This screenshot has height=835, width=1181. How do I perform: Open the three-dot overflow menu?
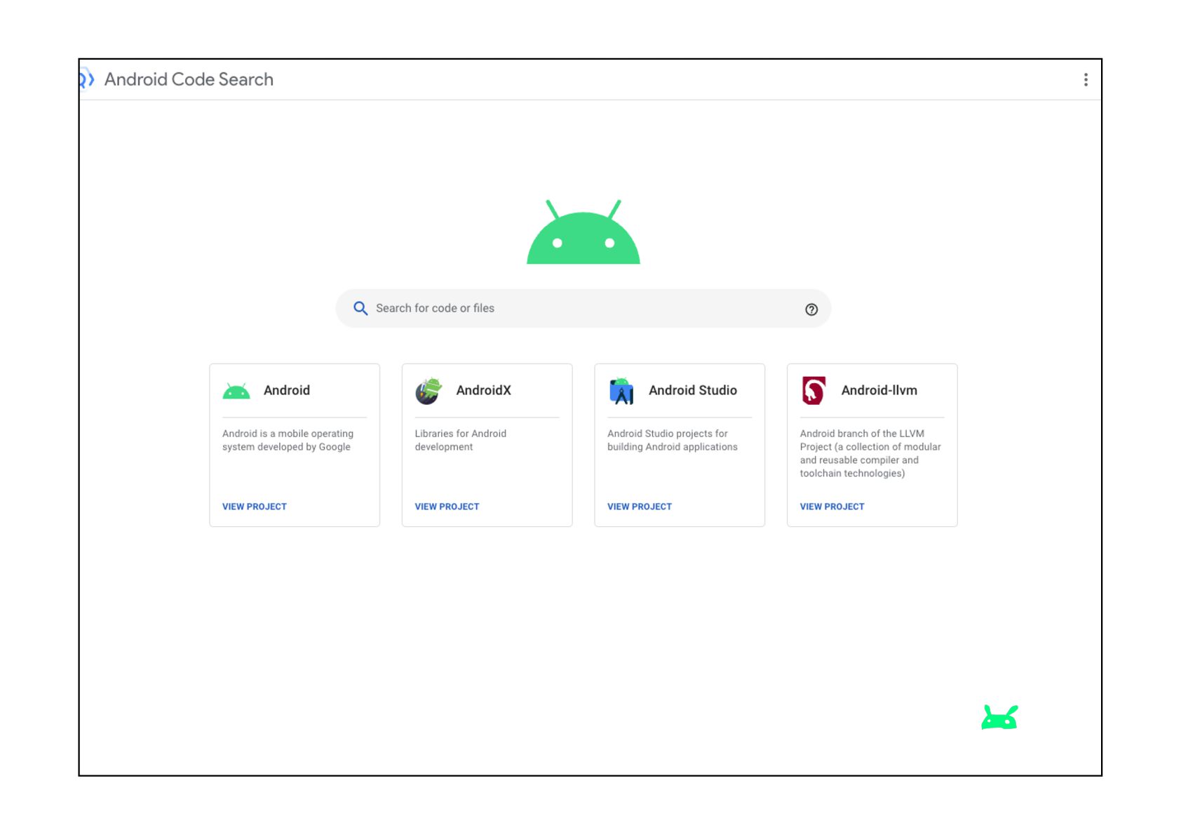point(1085,80)
